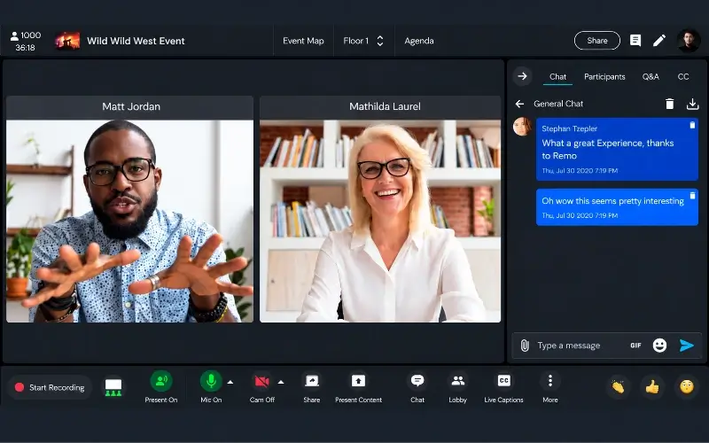This screenshot has height=443, width=709.
Task: Expand the microphone options arrow
Action: point(230,383)
